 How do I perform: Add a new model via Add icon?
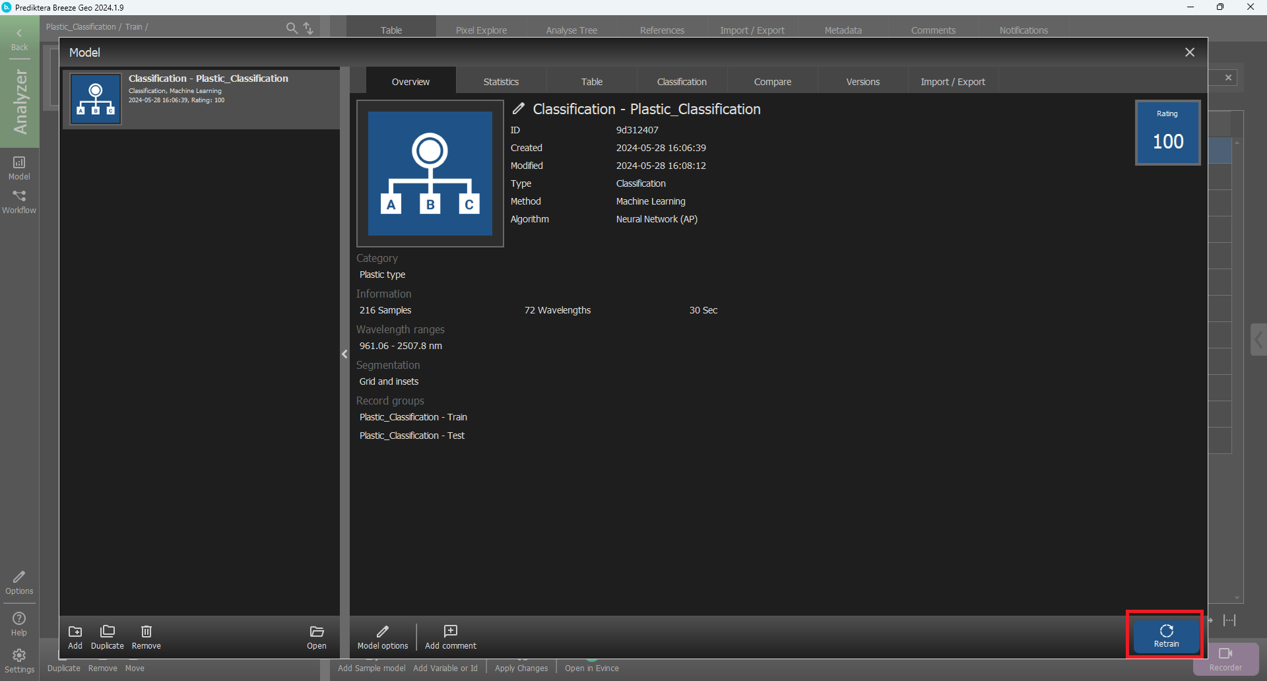[x=75, y=637]
